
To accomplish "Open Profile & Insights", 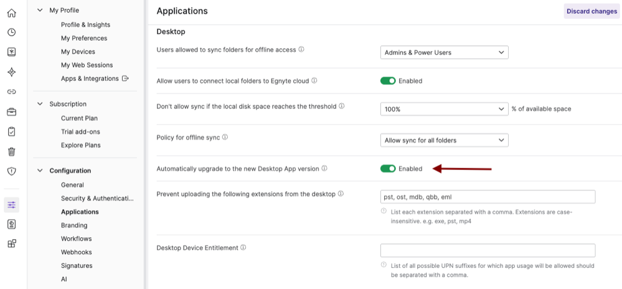I will [86, 25].
